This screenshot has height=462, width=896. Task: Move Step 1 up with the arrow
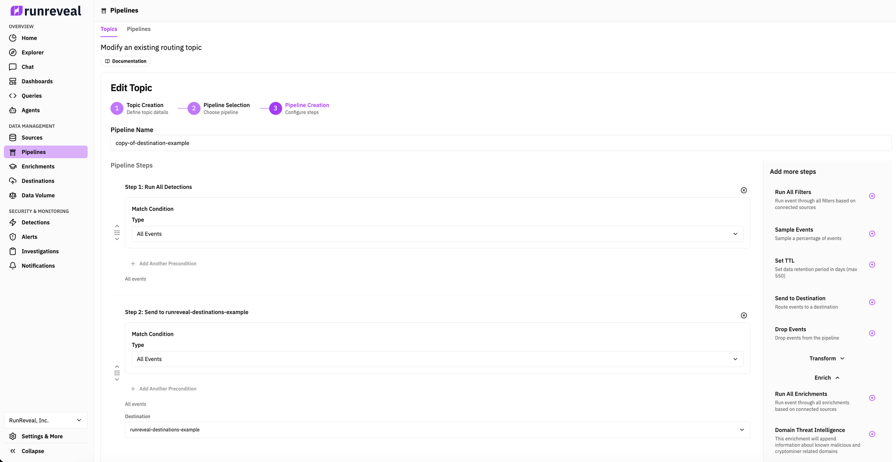point(117,227)
